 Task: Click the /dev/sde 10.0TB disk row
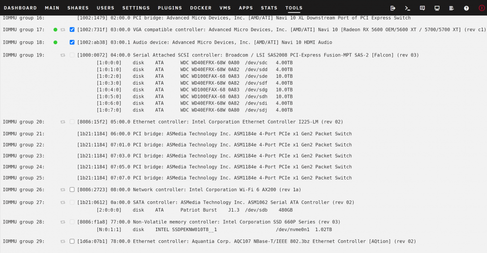coord(195,76)
